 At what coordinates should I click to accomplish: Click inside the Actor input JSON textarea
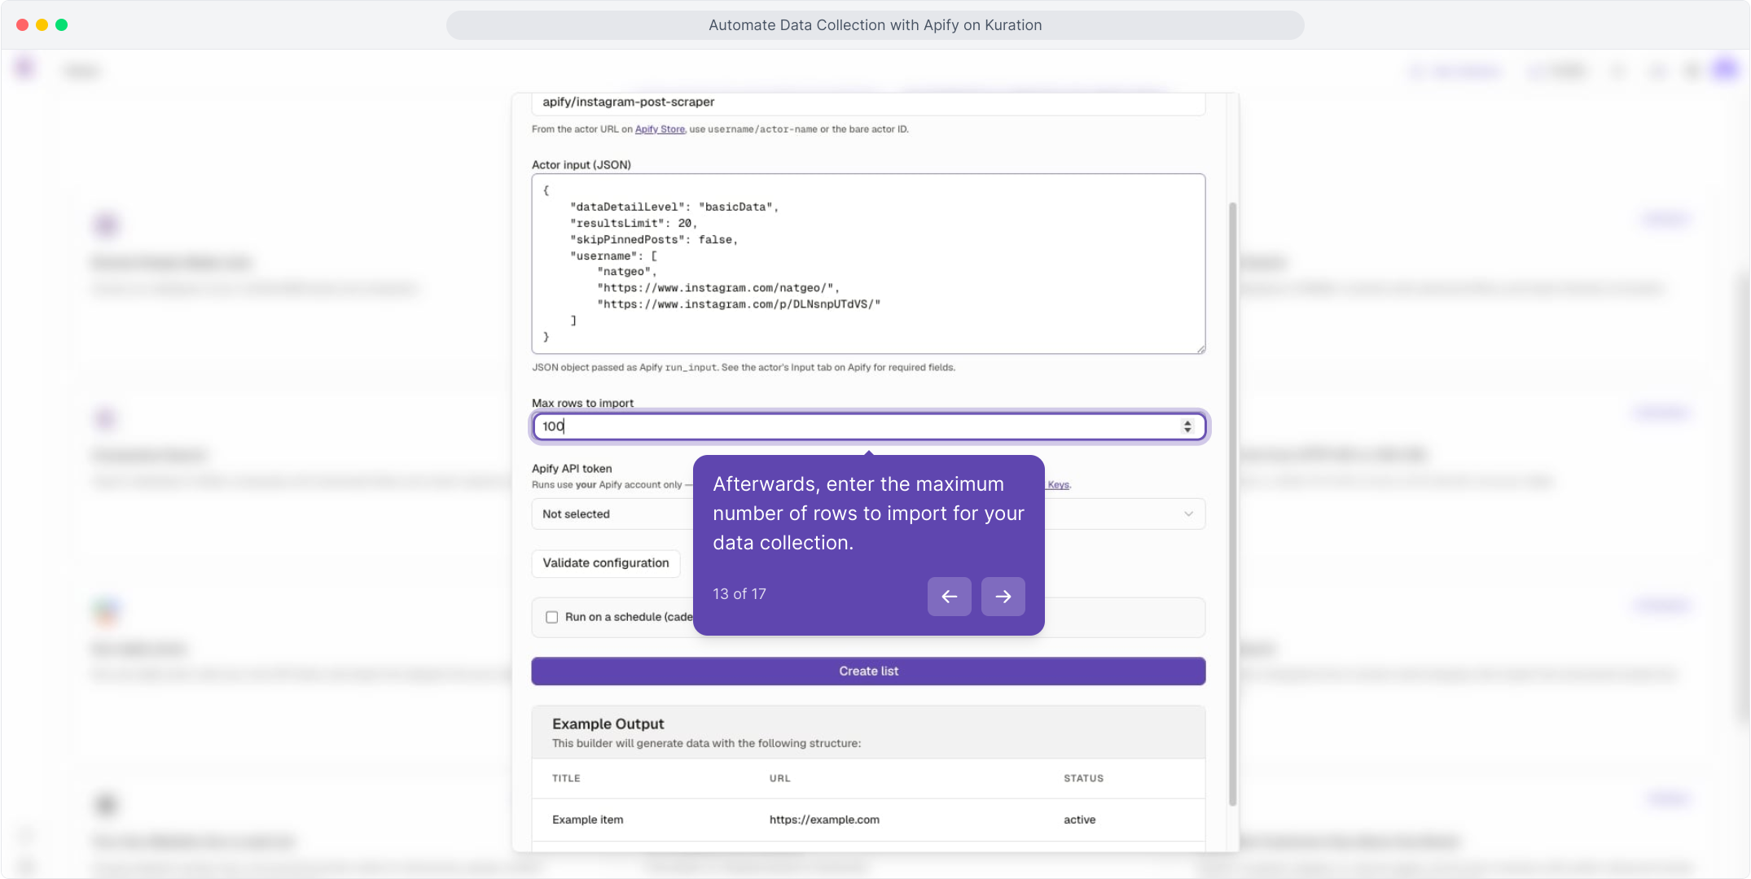[868, 264]
